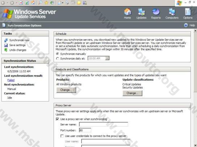Open Favorites with the star icon
Screen dimensions: 197x147
tap(46, 3)
